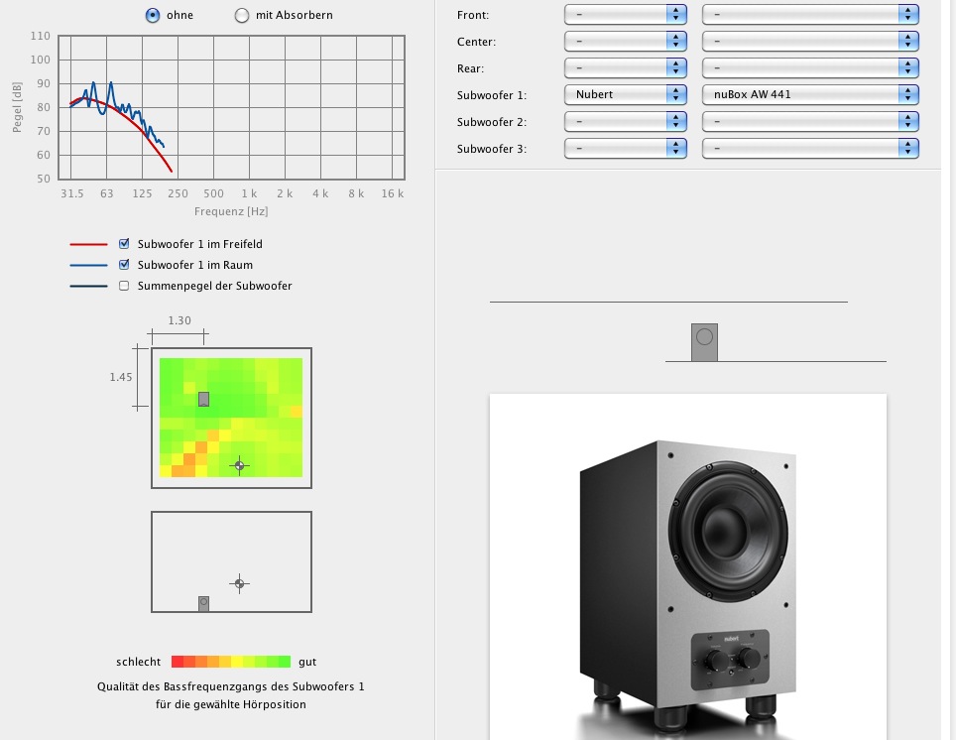Image resolution: width=956 pixels, height=740 pixels.
Task: Select the 'mit Absorbern' radio option
Action: point(242,15)
